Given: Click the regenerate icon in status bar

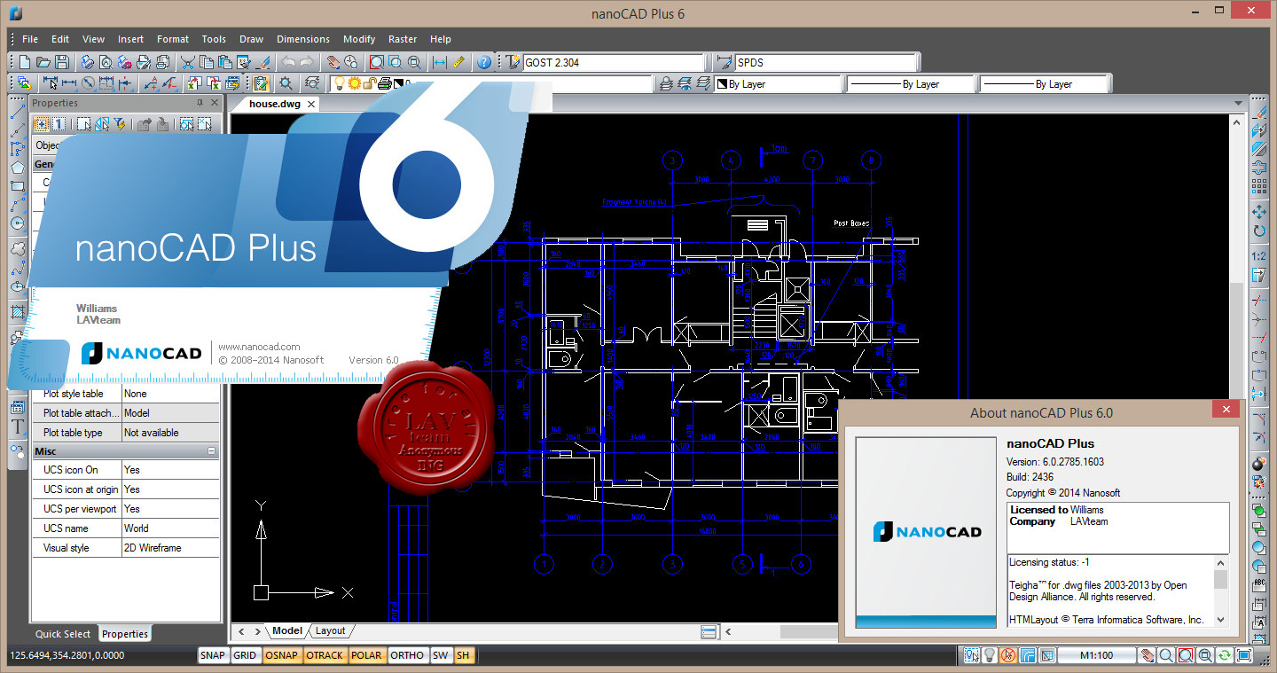Looking at the screenshot, I should point(1225,656).
